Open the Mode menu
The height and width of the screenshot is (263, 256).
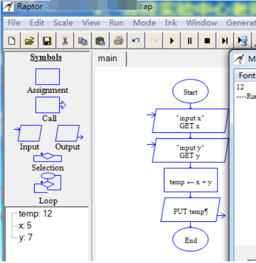point(144,23)
